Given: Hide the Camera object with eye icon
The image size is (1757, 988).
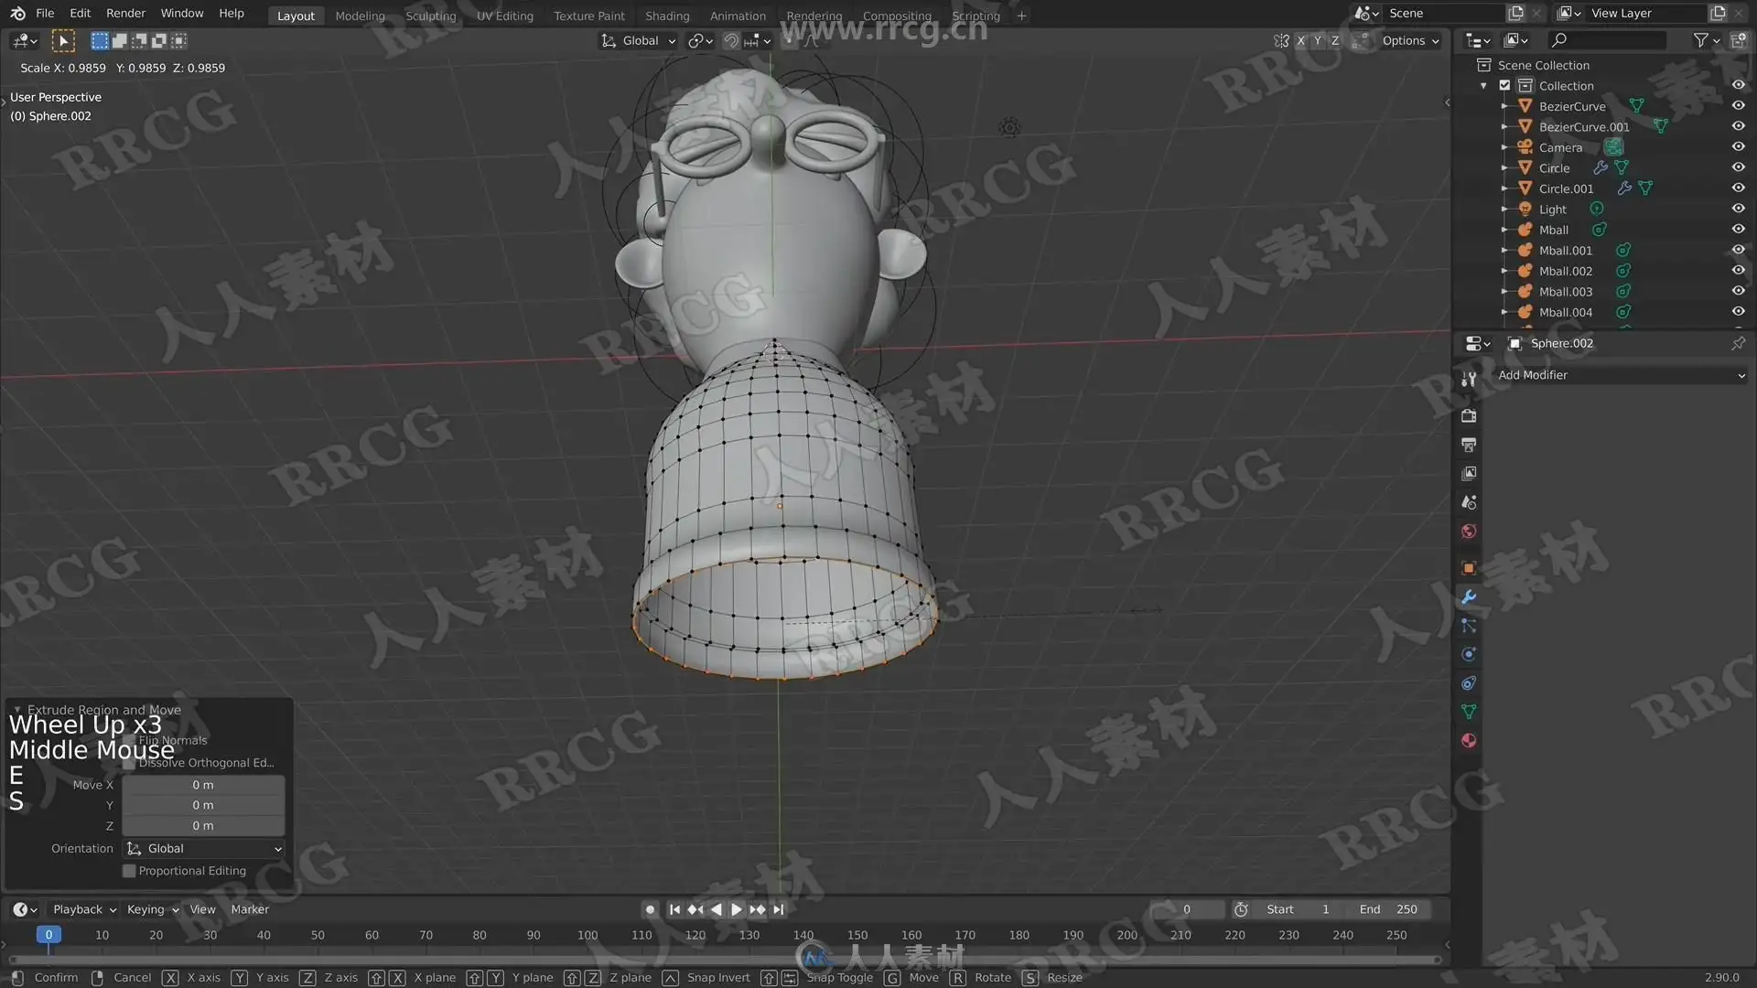Looking at the screenshot, I should pyautogui.click(x=1738, y=147).
